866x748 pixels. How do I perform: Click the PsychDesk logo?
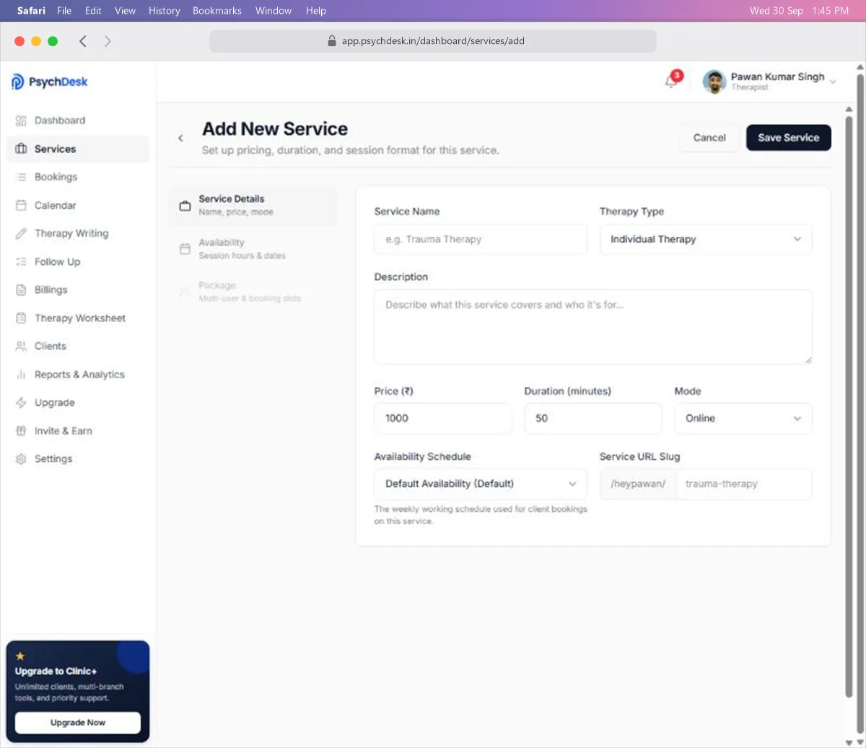coord(50,82)
